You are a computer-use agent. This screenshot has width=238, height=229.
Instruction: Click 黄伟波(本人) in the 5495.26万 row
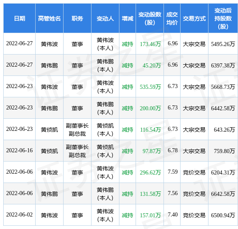tap(105, 44)
